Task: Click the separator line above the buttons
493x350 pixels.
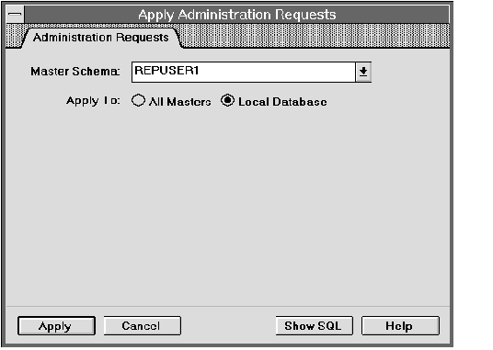Action: point(227,306)
